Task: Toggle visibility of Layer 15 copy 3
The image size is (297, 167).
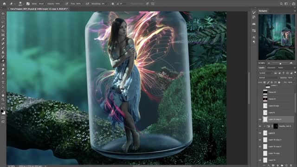Action: (260, 140)
